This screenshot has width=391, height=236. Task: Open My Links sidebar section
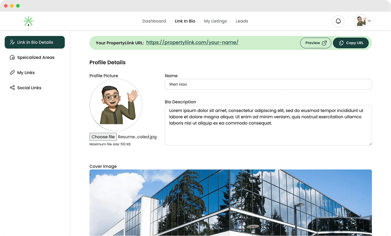coord(35,73)
